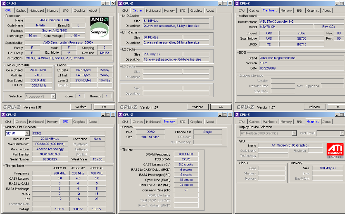Minimize the Sempron processor window
This screenshot has height=214, width=345.
tap(103, 3)
